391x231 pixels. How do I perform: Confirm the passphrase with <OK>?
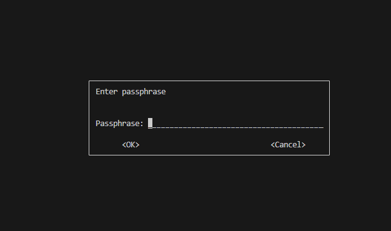tap(131, 145)
